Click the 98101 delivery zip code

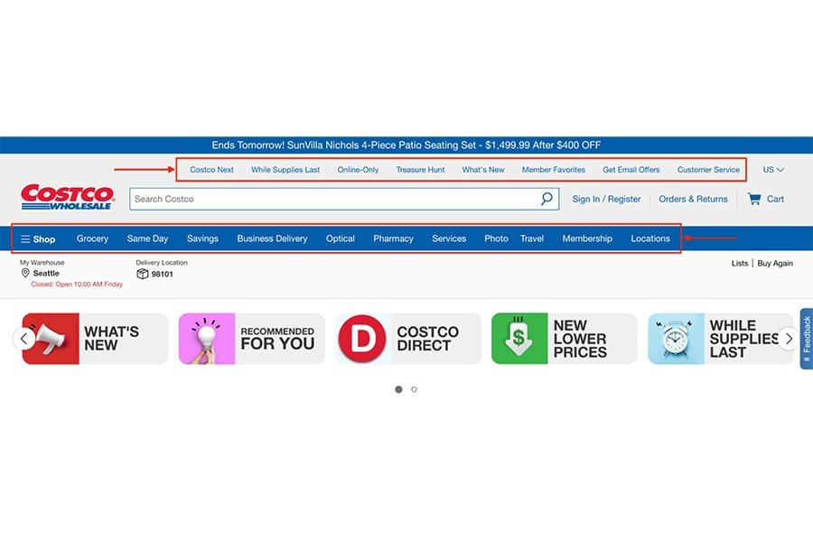coord(162,274)
